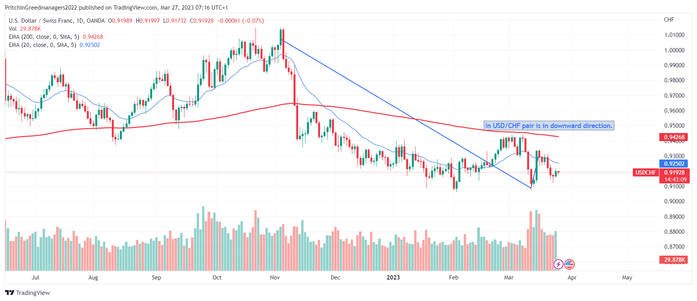Viewport: 697px width, 301px height.
Task: Click the 'Dec' label on time axis
Action: pyautogui.click(x=335, y=278)
